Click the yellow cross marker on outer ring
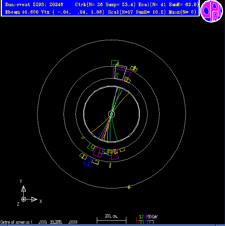The image size is (225, 226). pyautogui.click(x=129, y=187)
